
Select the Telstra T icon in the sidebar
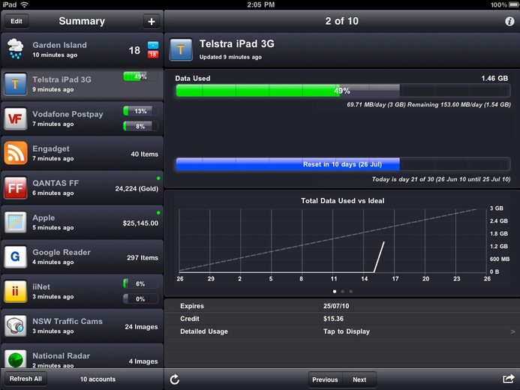click(x=15, y=84)
